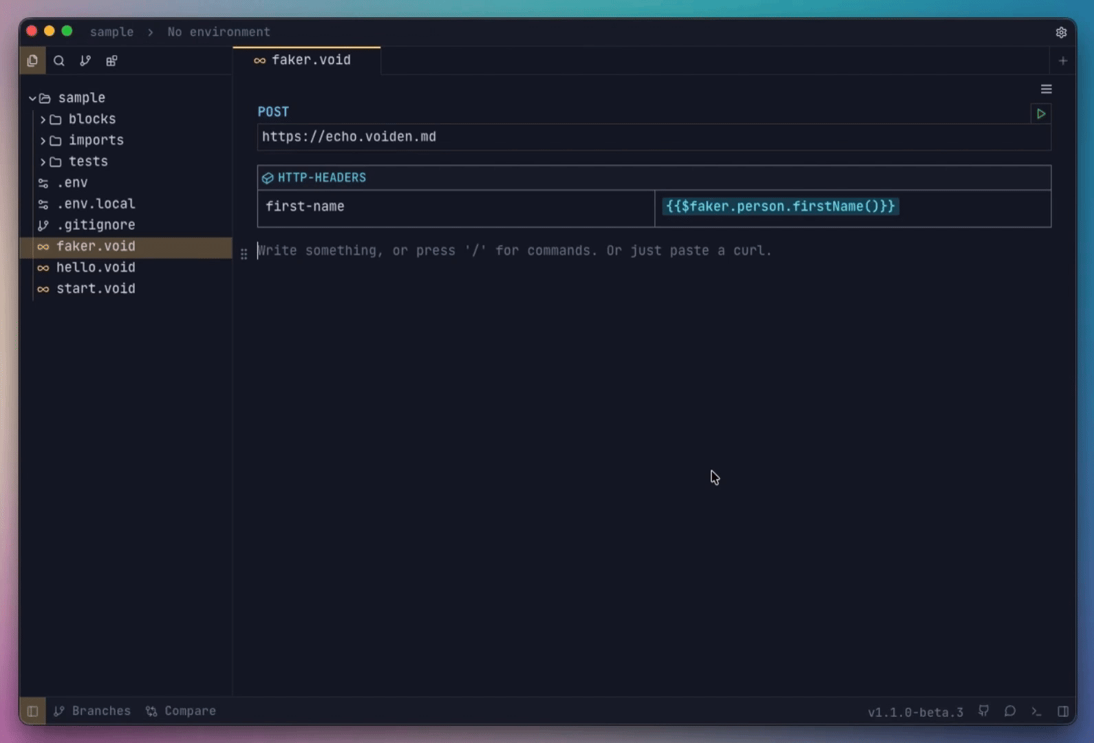Open the file explorer sidebar icon

click(32, 61)
